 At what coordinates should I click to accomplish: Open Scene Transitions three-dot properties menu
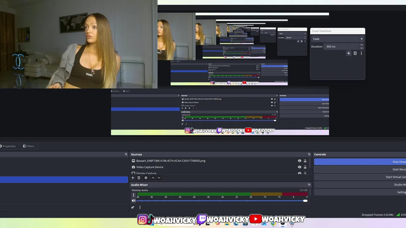pyautogui.click(x=361, y=53)
